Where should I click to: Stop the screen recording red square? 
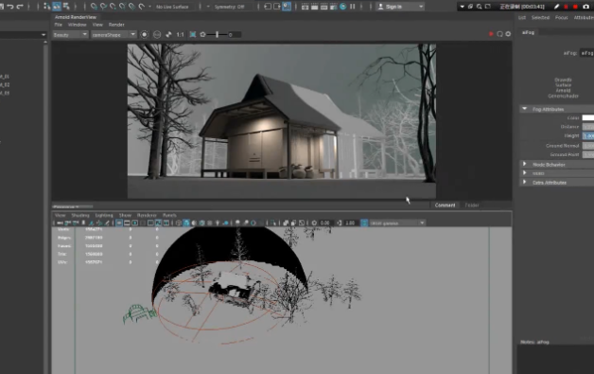(575, 7)
